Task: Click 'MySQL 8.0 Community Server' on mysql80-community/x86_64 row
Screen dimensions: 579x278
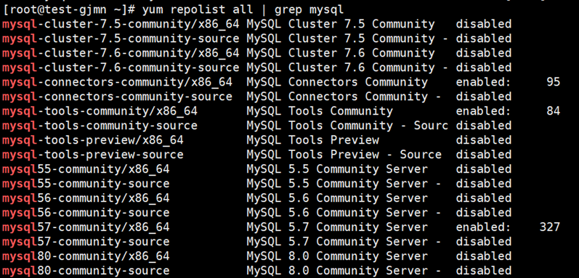Action: pyautogui.click(x=337, y=256)
